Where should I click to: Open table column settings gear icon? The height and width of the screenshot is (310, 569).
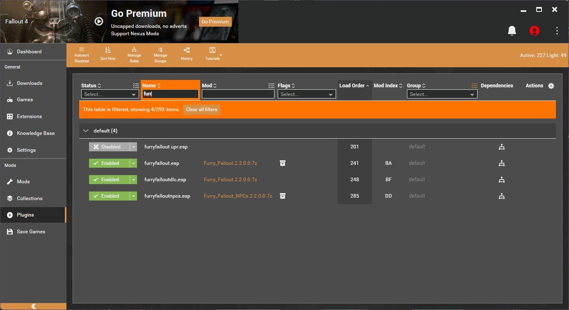point(551,86)
